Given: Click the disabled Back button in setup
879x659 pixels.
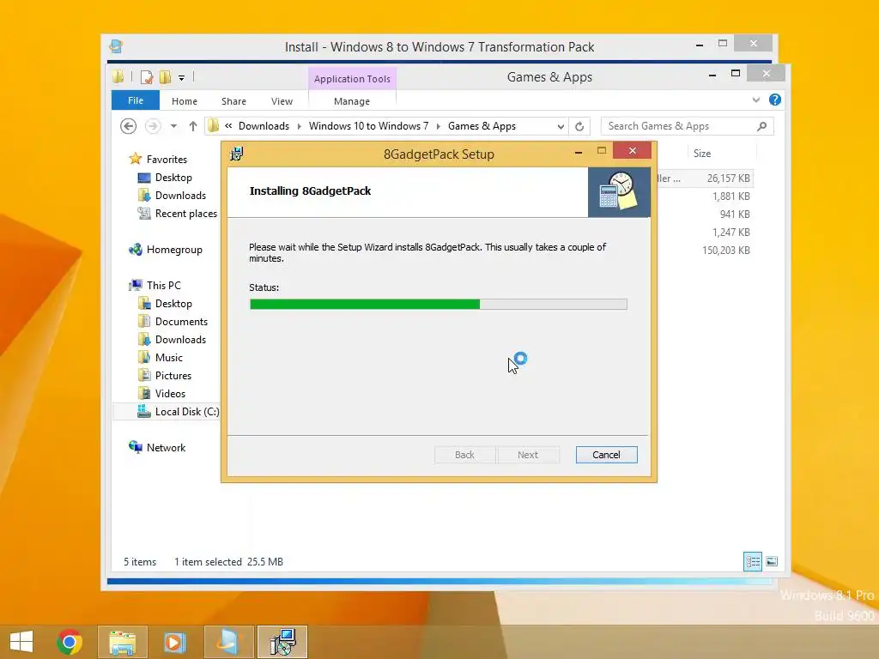Looking at the screenshot, I should (464, 455).
